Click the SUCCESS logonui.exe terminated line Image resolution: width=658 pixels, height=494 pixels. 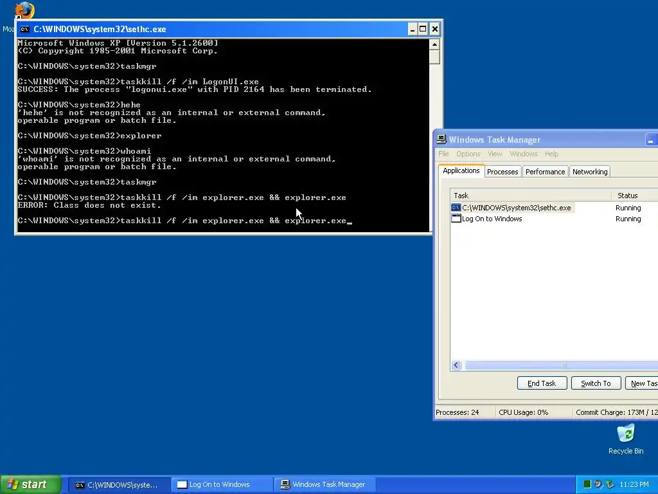pyautogui.click(x=195, y=89)
